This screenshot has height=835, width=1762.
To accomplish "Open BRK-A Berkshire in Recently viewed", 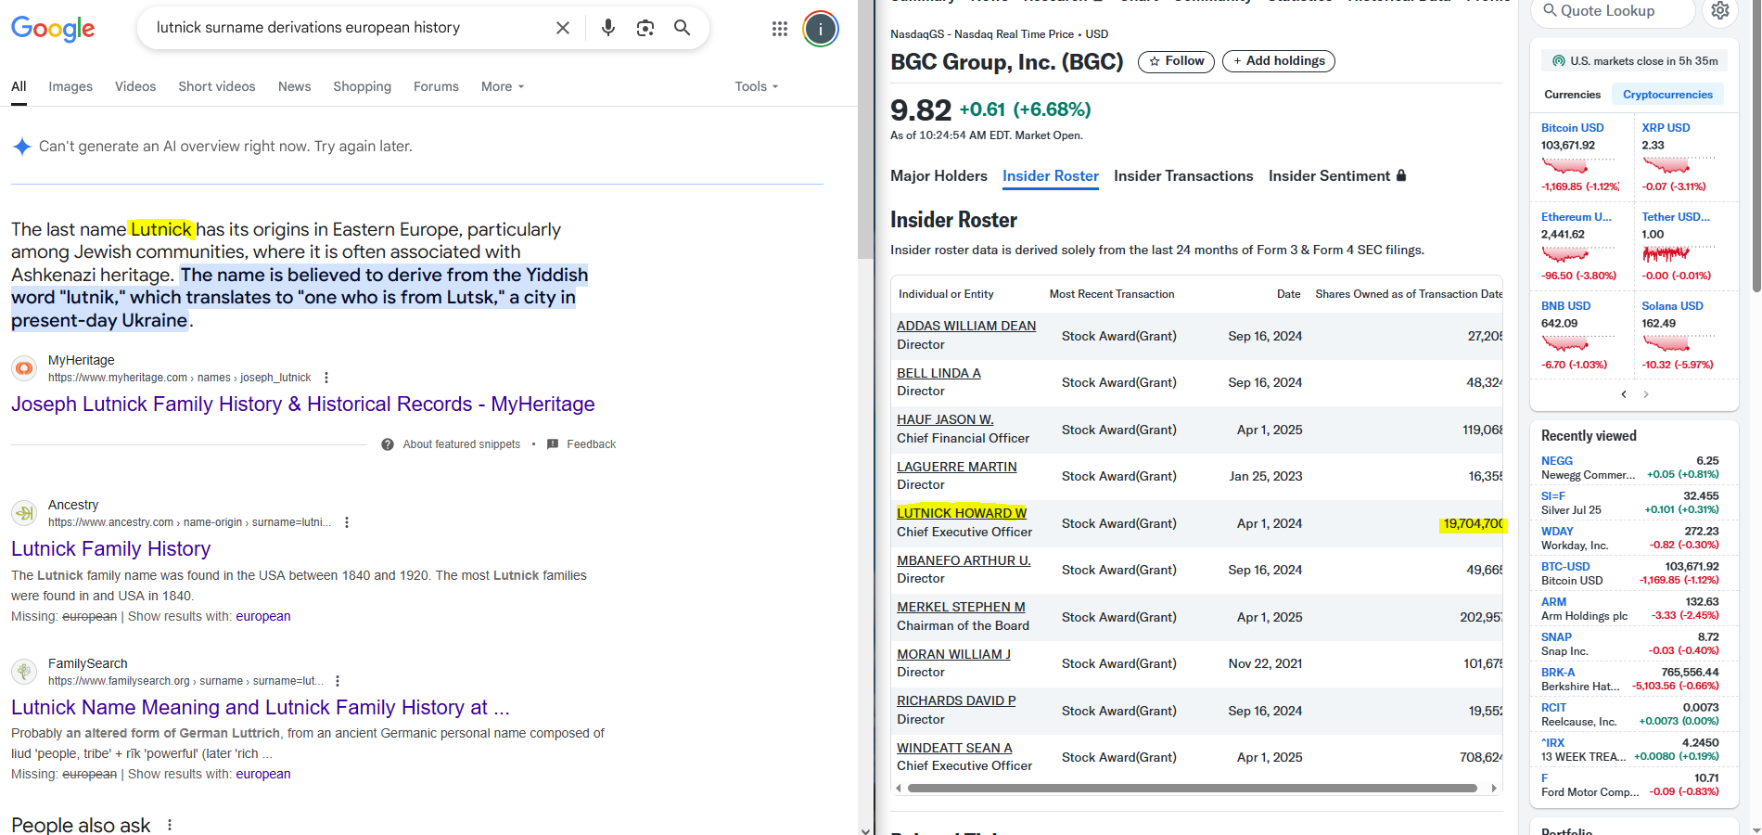I will [x=1558, y=673].
